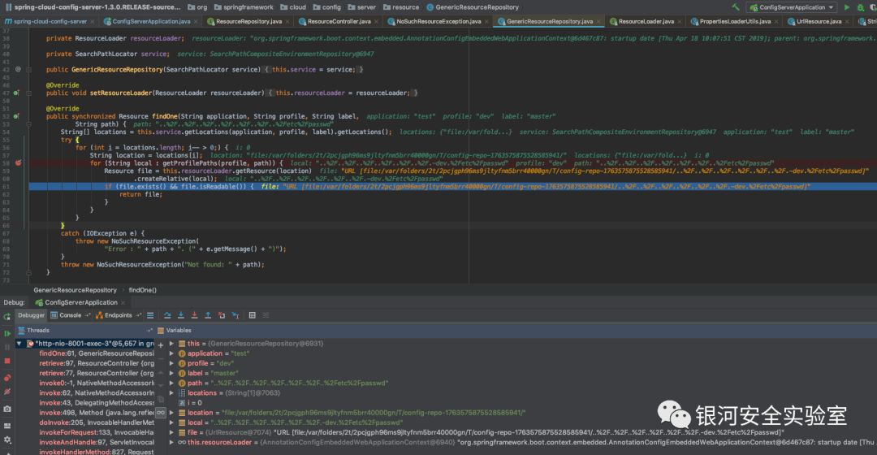Toggle Mute Breakpoints icon

tap(6, 392)
